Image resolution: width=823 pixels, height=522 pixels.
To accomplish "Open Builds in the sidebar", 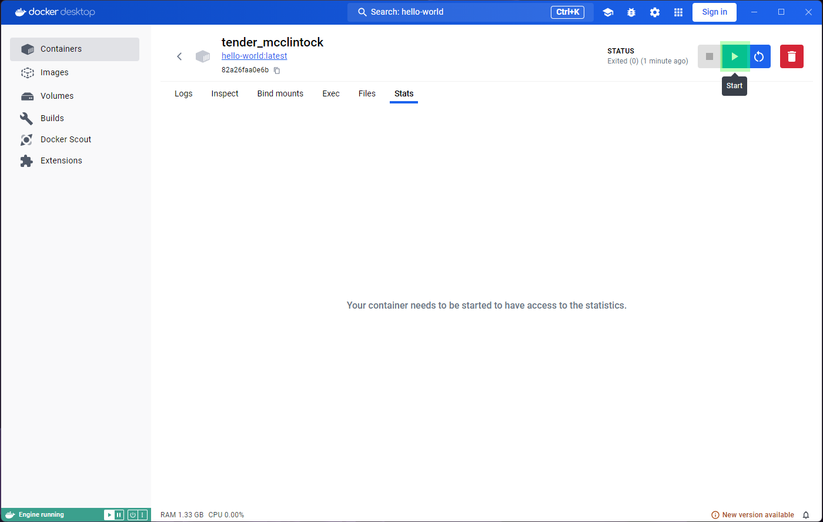I will [75, 118].
